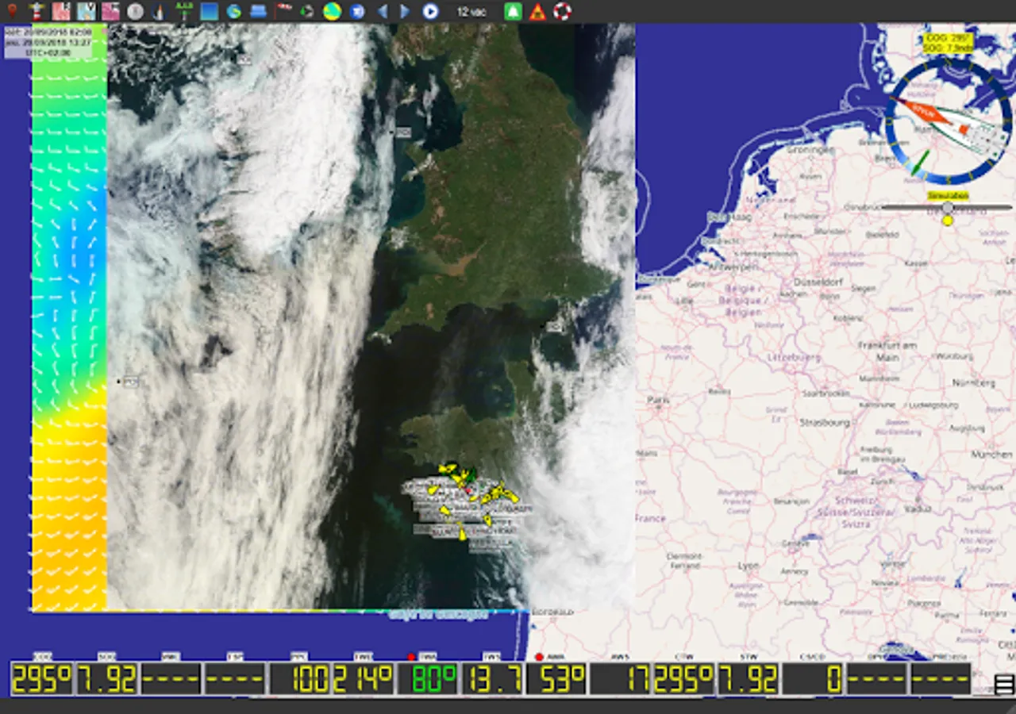Start the forecast animation playback

coord(430,11)
